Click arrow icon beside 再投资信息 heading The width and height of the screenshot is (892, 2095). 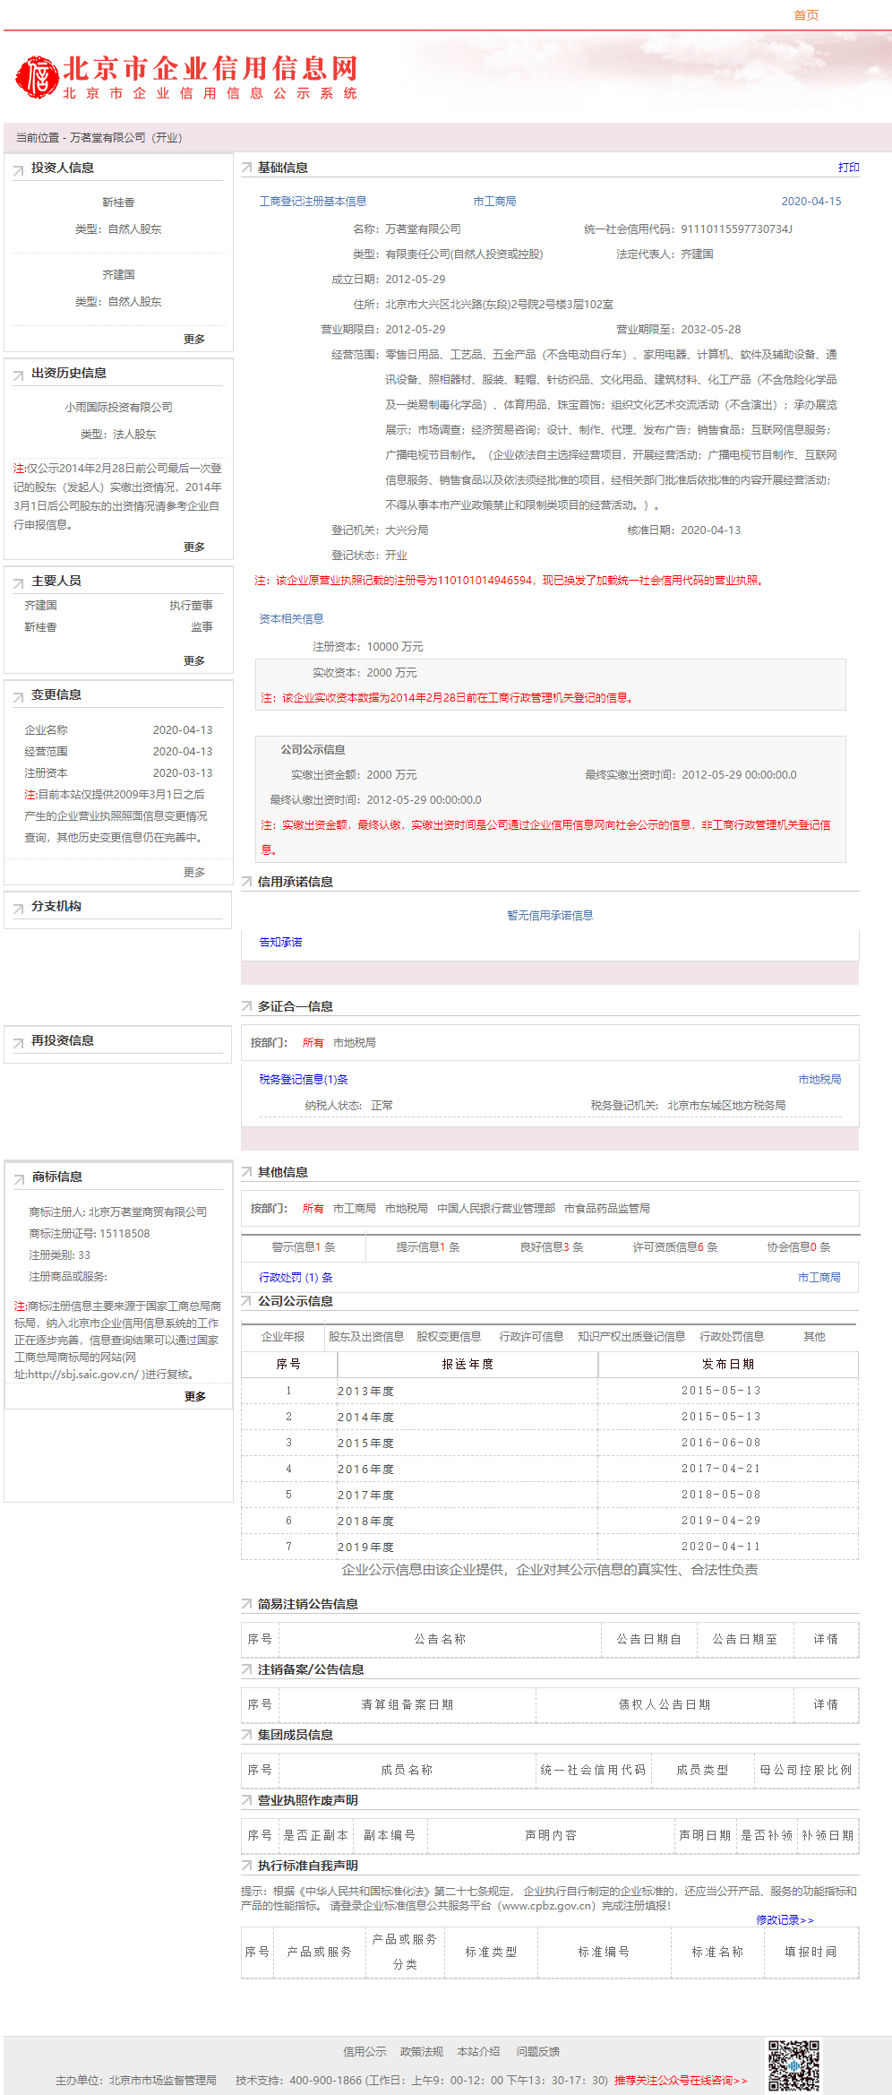click(x=18, y=1042)
